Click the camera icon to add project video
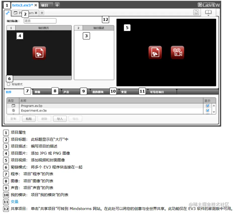This screenshot has height=213, width=235. [x=178, y=52]
